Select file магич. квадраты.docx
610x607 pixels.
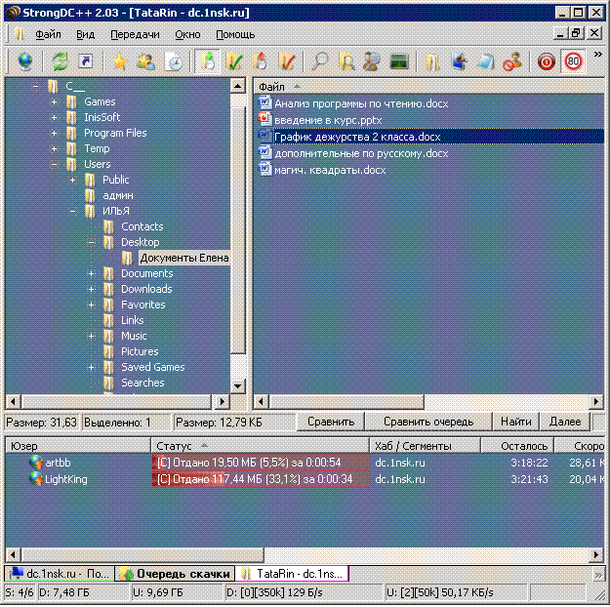[330, 170]
